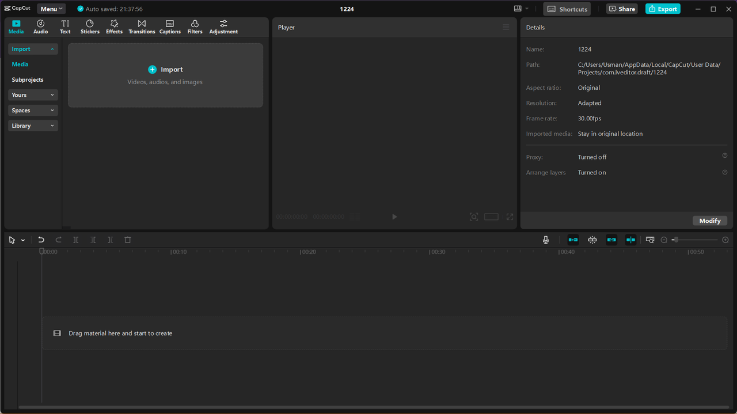Click the Resolution value Adapted
This screenshot has height=414, width=737.
[x=590, y=103]
